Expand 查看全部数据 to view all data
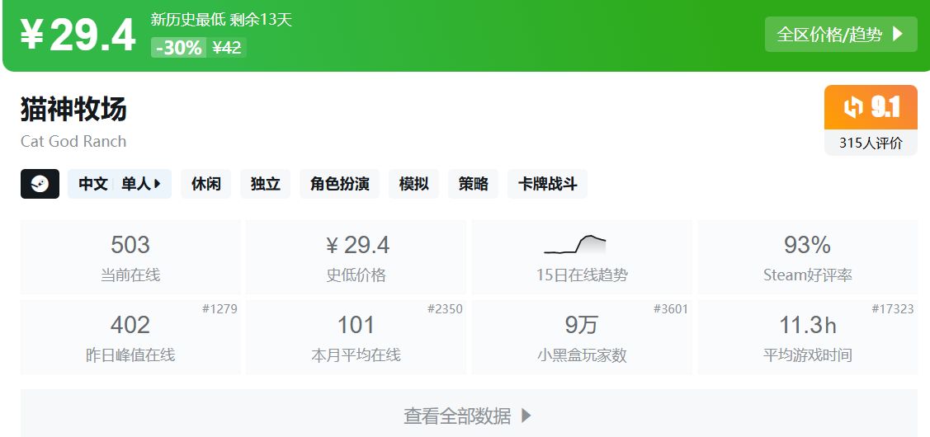 [469, 415]
